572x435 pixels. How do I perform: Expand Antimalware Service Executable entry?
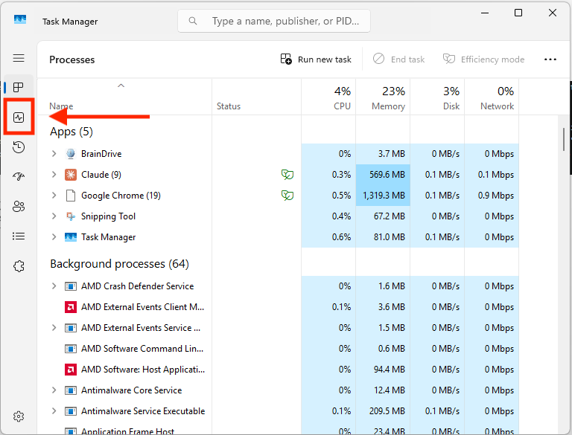(x=54, y=411)
